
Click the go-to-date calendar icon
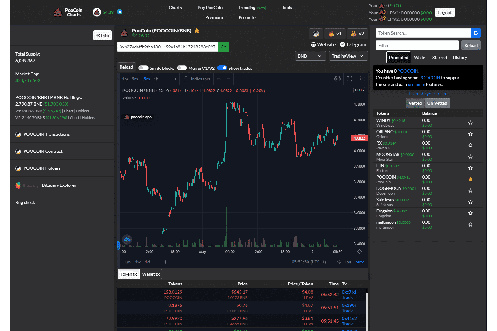pos(163,262)
